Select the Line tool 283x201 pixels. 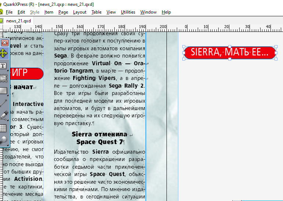4,103
